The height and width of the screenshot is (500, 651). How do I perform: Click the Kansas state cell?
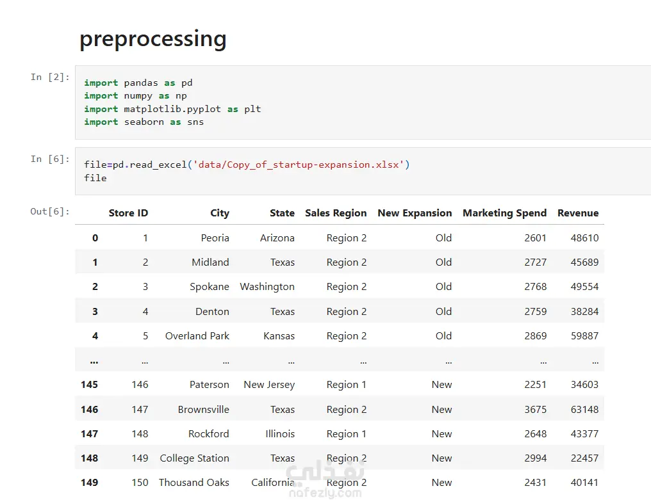point(279,335)
